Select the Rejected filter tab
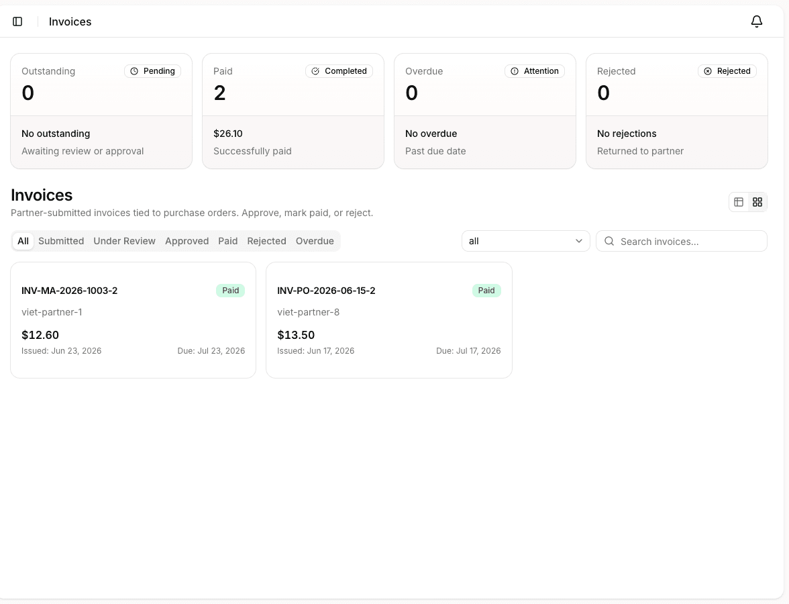This screenshot has width=789, height=604. [267, 241]
